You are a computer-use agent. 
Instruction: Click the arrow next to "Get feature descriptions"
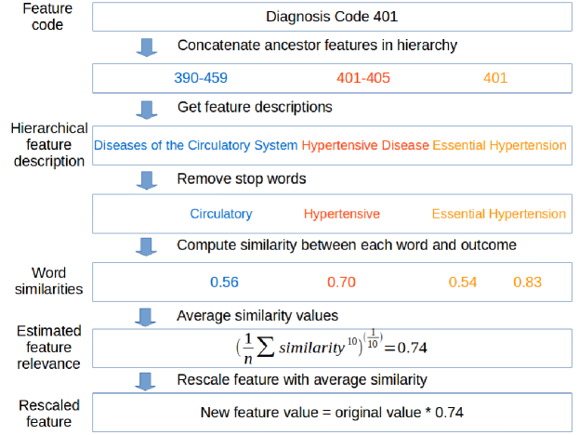click(147, 110)
